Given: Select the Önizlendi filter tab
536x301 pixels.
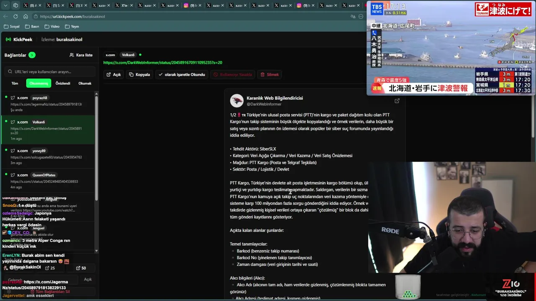Looking at the screenshot, I should coord(63,83).
